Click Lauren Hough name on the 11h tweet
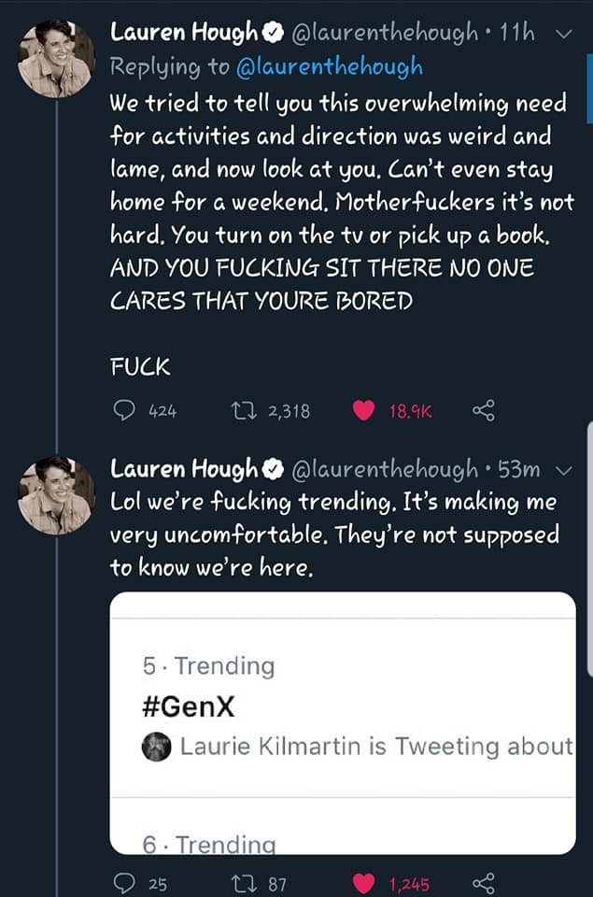This screenshot has height=897, width=593. pos(183,33)
